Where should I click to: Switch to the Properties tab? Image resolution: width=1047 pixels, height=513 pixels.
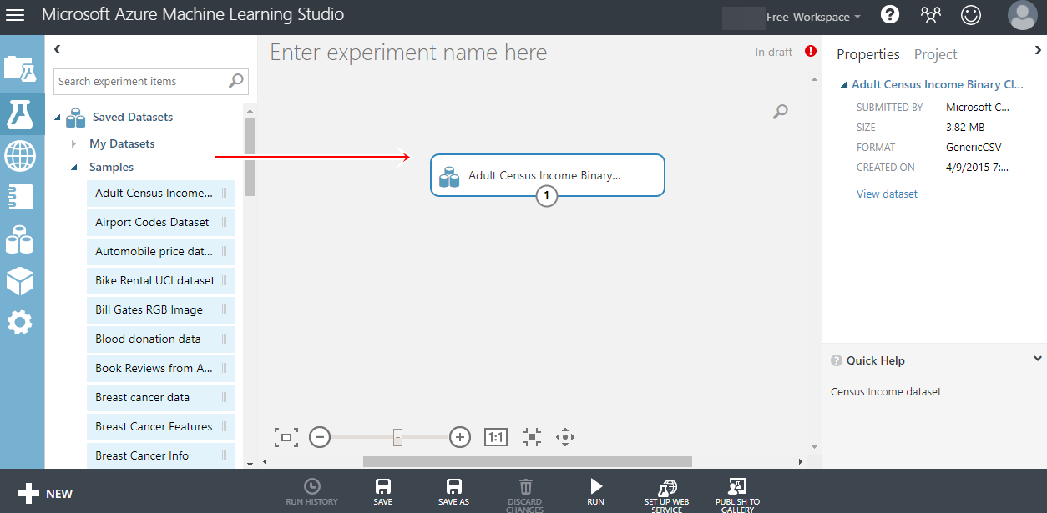(x=868, y=54)
